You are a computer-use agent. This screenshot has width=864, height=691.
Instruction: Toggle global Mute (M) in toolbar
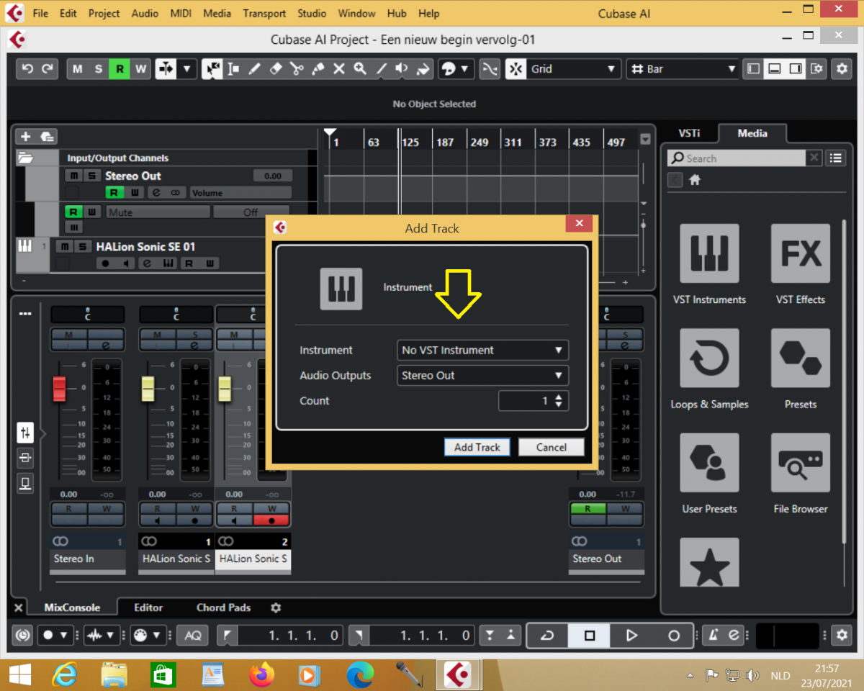(78, 69)
